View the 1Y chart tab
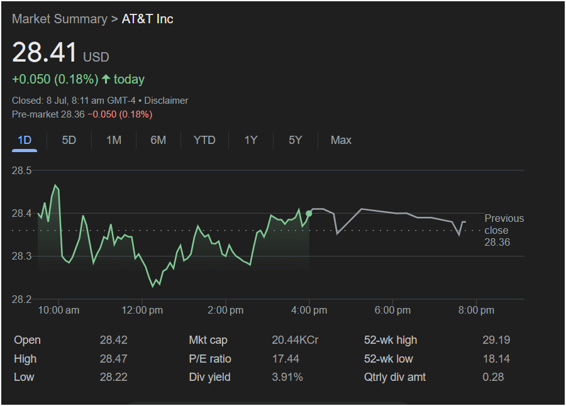Screen dimensions: 566x406 (x=251, y=140)
